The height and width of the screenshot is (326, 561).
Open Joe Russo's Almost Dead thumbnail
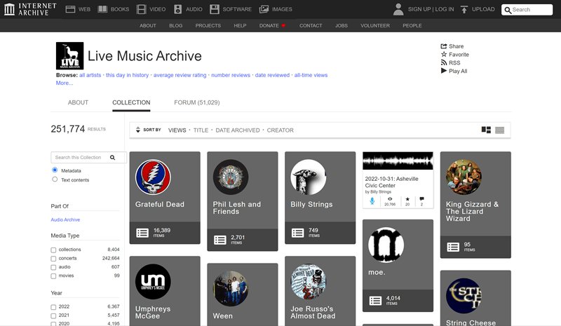309,282
